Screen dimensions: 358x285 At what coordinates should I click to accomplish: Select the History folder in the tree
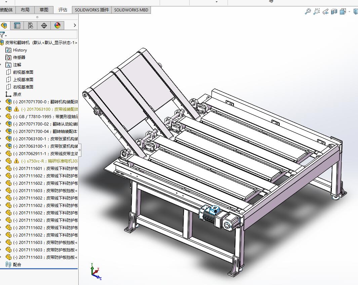point(16,50)
